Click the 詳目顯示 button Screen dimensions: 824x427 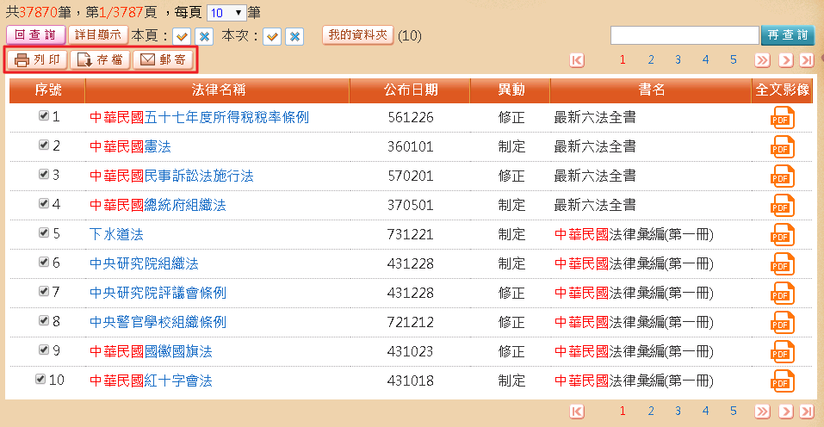97,35
